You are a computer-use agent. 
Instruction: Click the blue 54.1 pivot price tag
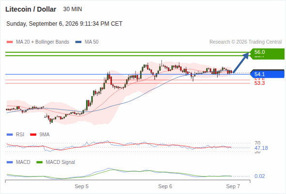(268, 74)
